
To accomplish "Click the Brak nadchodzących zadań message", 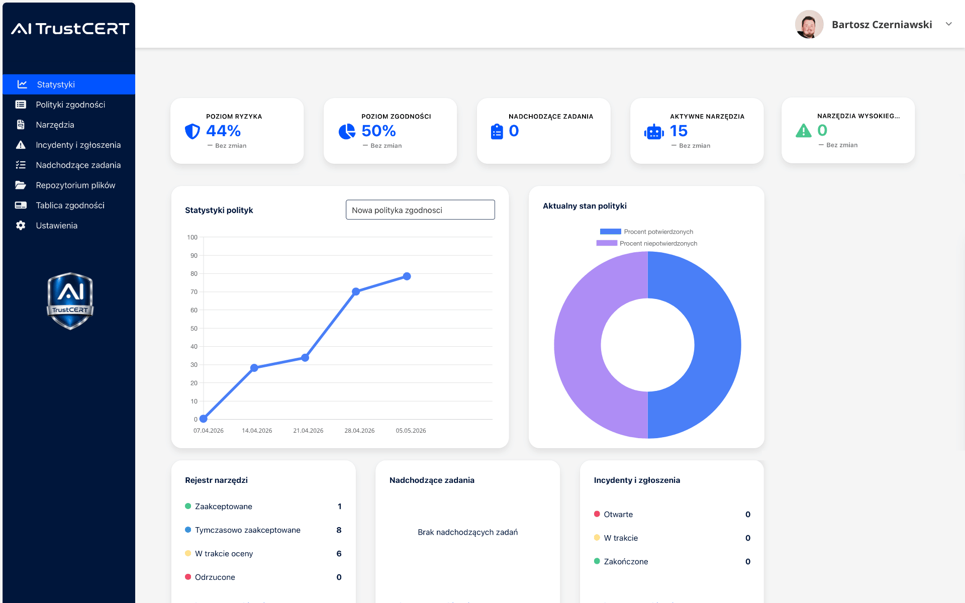I will [x=467, y=532].
